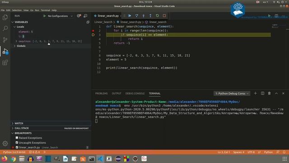Open the editor More Actions menu
Screen dimensions: 289x163
click(x=283, y=16)
